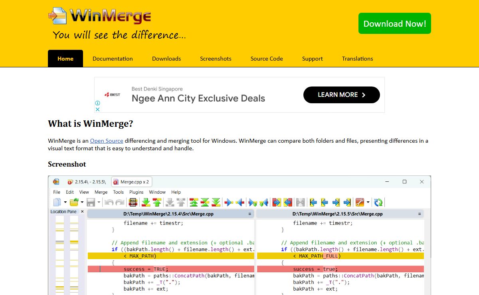479x295 pixels.
Task: Click the Undo arrow icon
Action: click(x=109, y=203)
